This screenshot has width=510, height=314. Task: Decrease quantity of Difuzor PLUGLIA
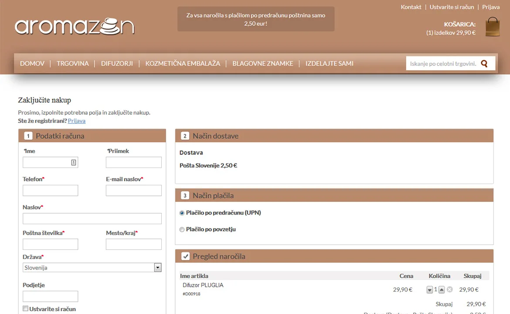pyautogui.click(x=430, y=290)
